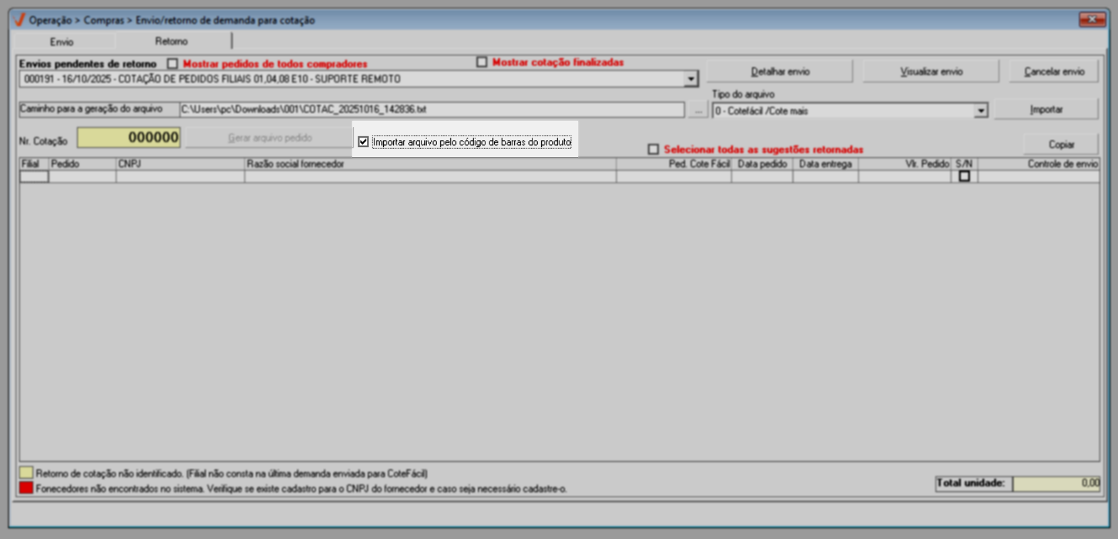Click the CNPJ column header

pos(180,164)
